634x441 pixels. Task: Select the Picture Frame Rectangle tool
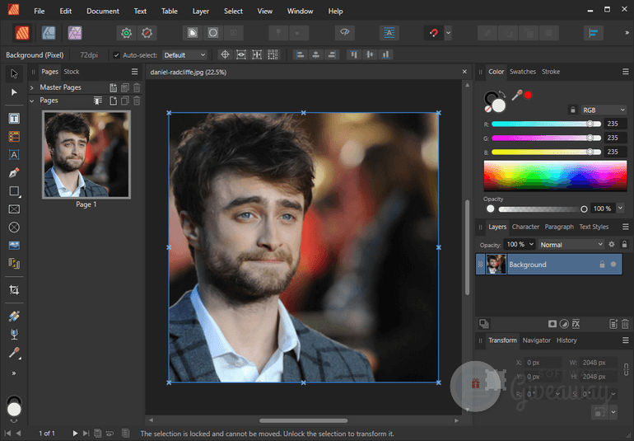tap(14, 209)
